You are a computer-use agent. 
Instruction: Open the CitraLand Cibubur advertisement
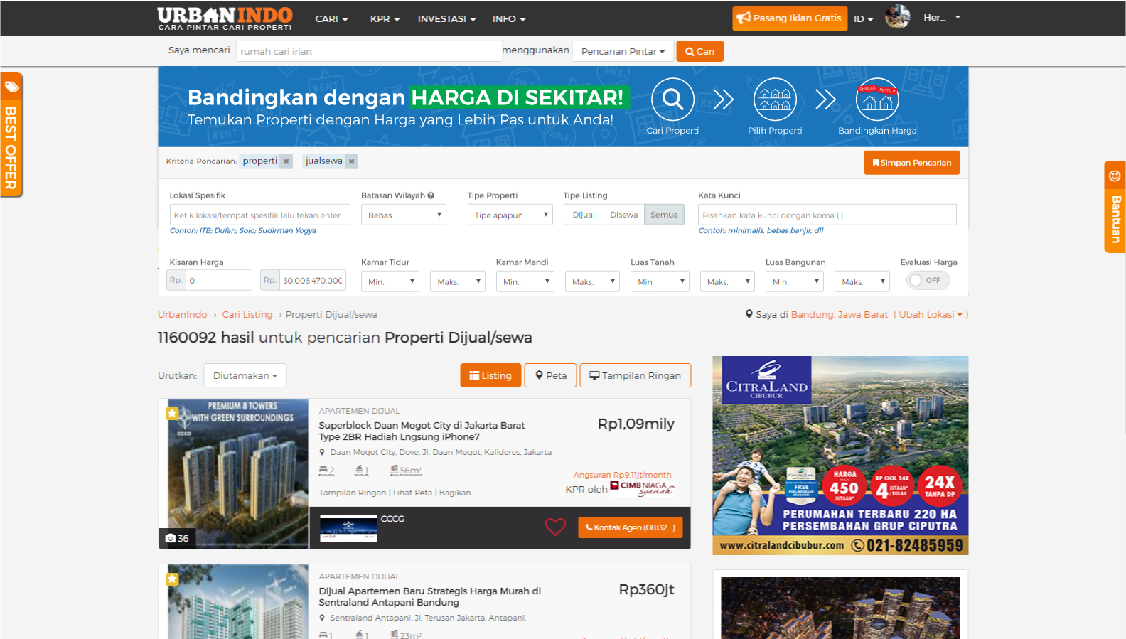tap(840, 455)
